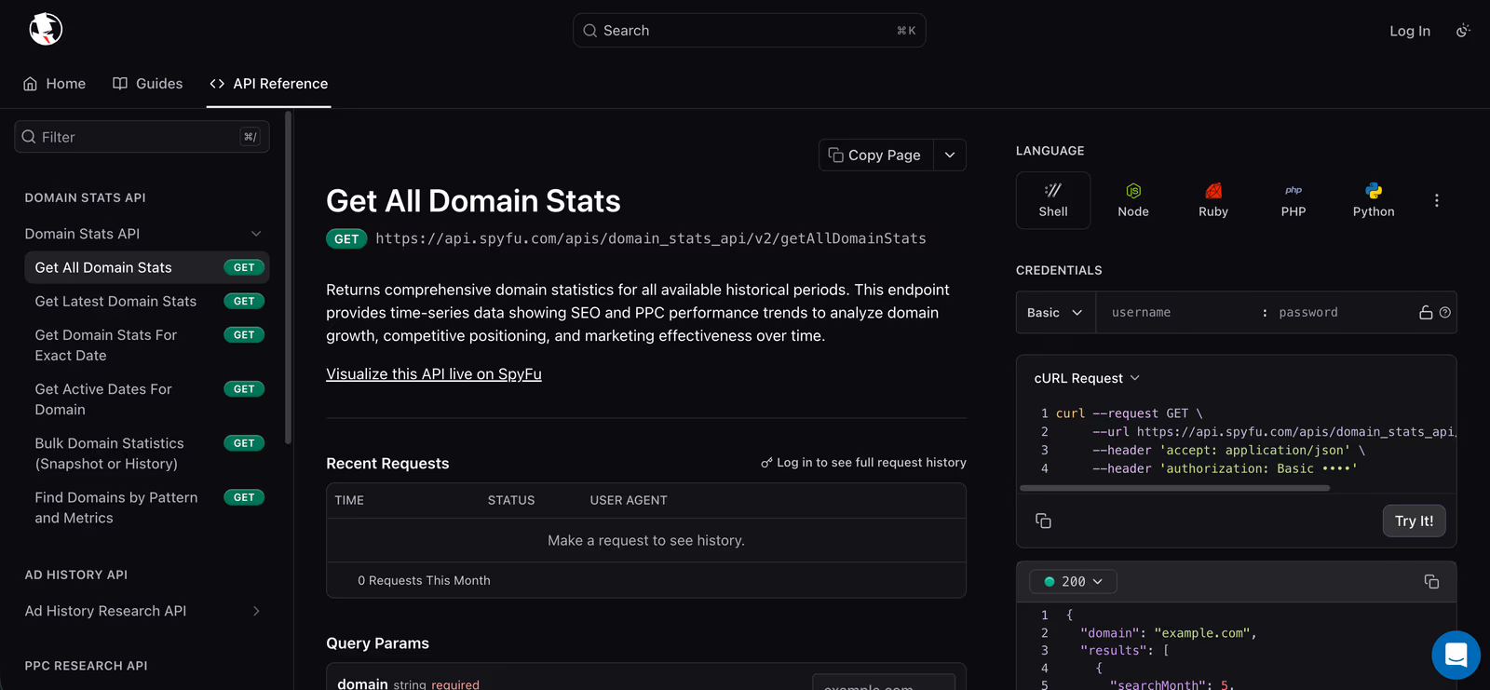This screenshot has height=690, width=1490.
Task: Open the Basic auth type dropdown
Action: (x=1055, y=313)
